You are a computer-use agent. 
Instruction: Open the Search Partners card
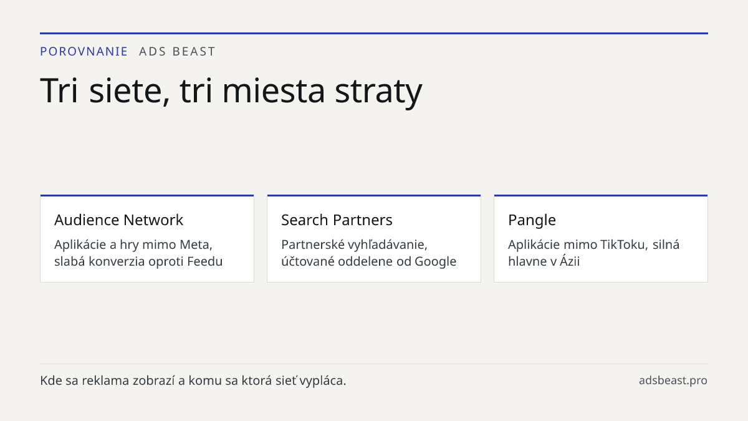(374, 238)
